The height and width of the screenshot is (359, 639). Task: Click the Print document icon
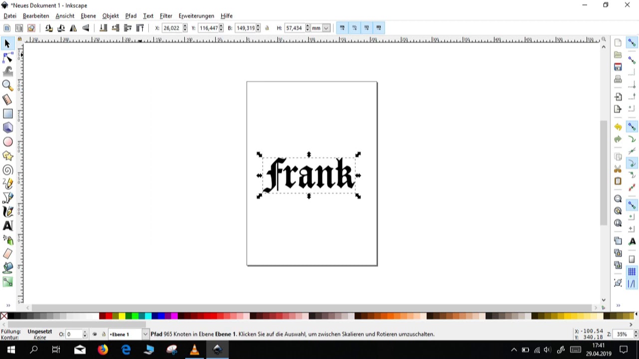coord(618,79)
